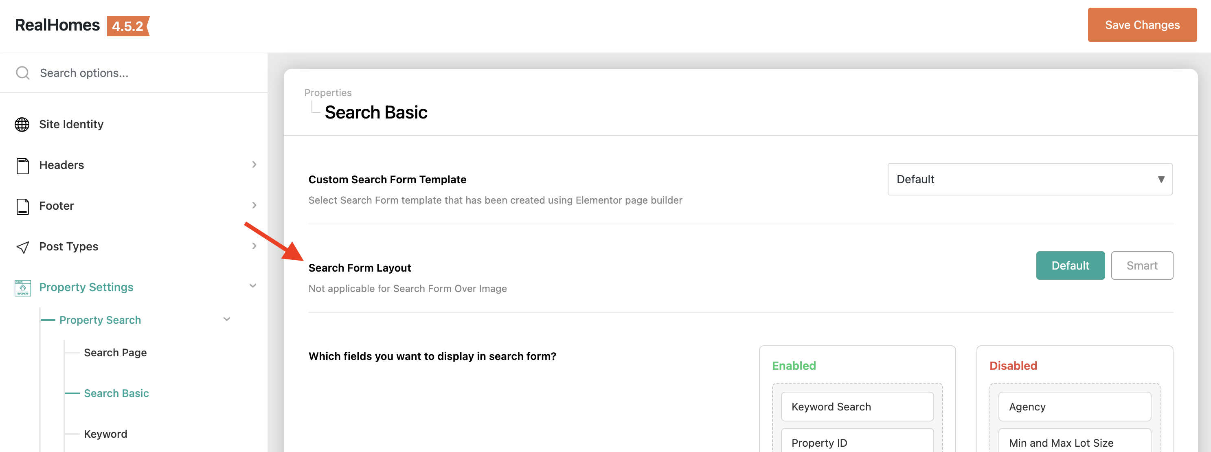Open Custom Search Form Template dropdown
Viewport: 1211px width, 452px height.
coord(1029,179)
